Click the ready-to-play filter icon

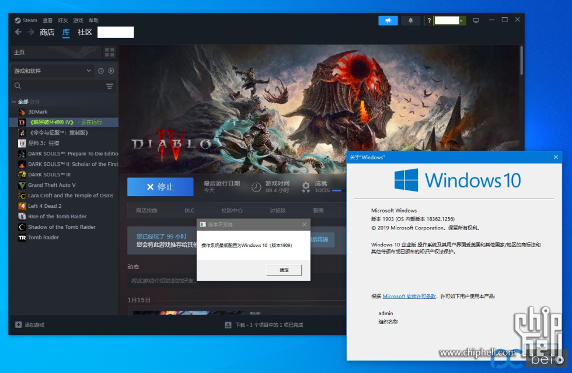111,71
